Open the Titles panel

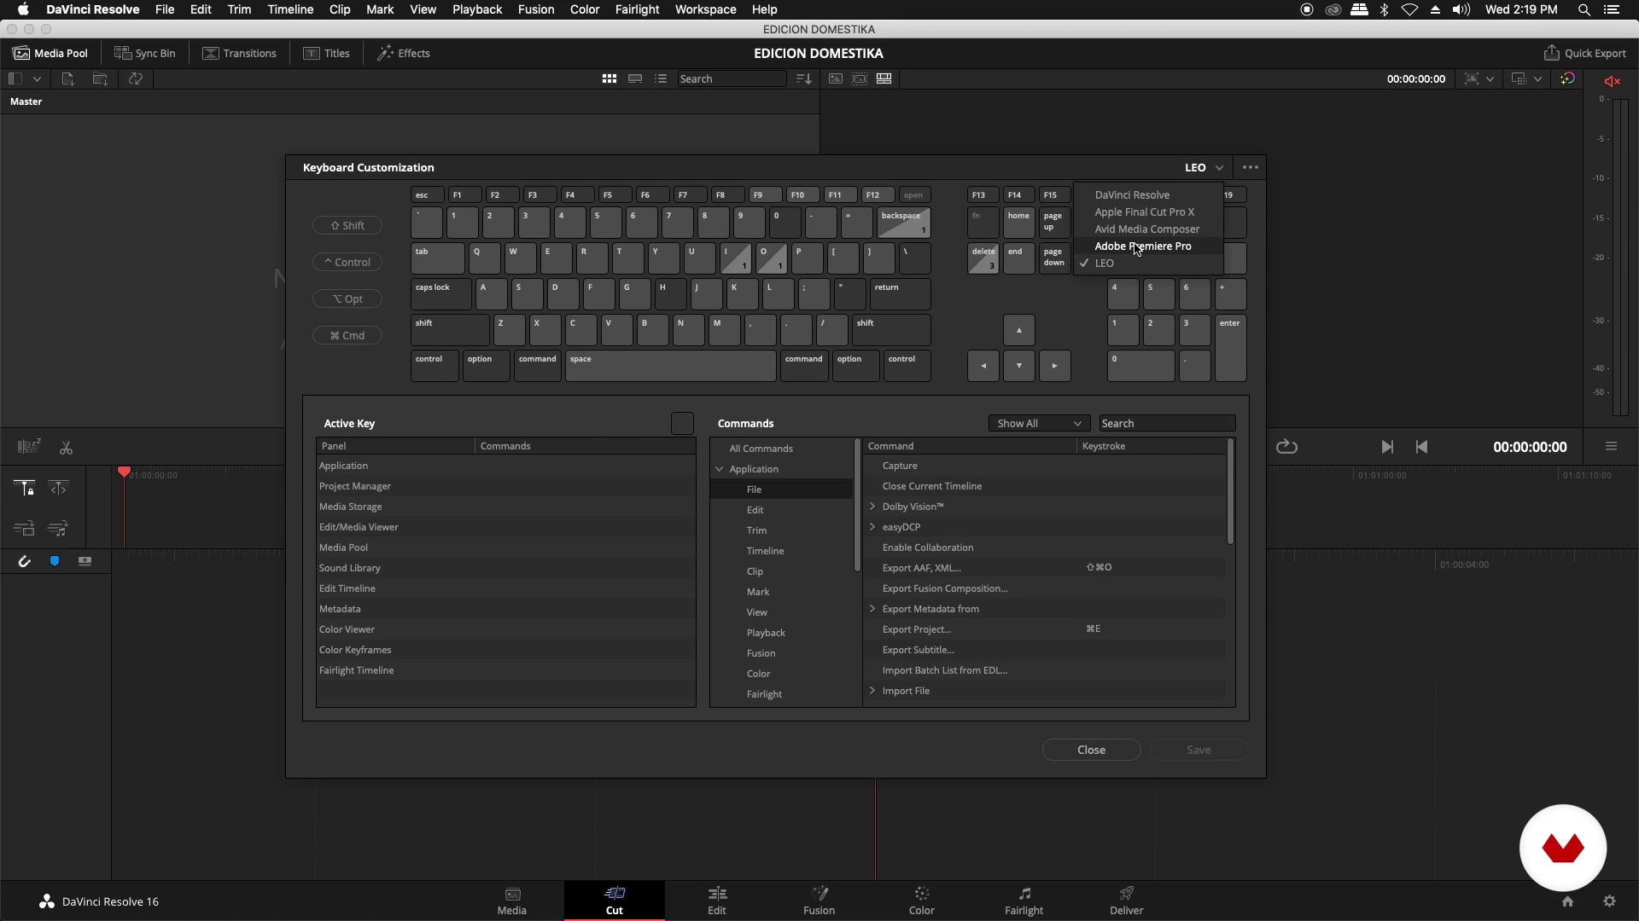click(x=327, y=53)
